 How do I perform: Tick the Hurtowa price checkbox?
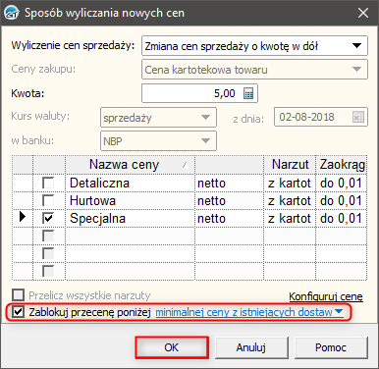click(x=48, y=200)
